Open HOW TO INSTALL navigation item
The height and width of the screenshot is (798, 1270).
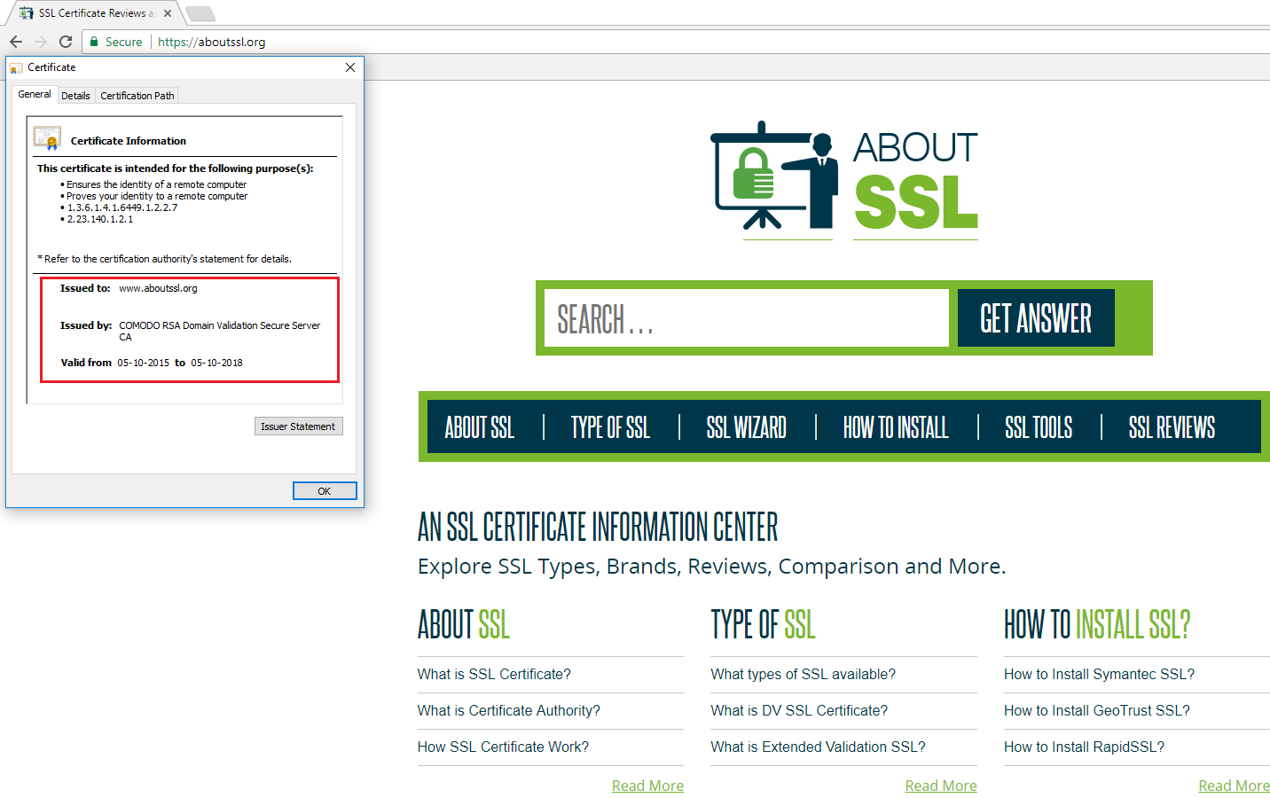click(x=896, y=427)
